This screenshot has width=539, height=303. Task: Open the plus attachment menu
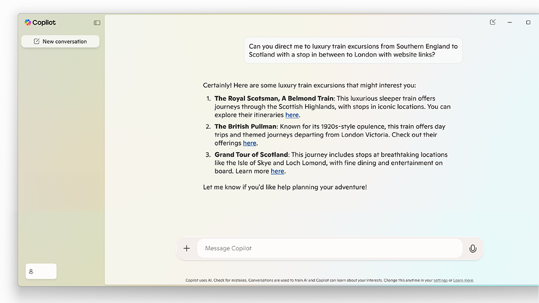[187, 248]
